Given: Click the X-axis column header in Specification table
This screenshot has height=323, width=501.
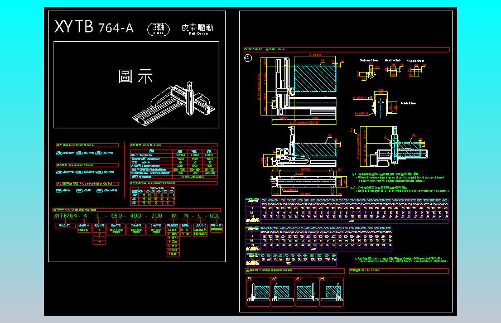Looking at the screenshot, I should point(180,151).
